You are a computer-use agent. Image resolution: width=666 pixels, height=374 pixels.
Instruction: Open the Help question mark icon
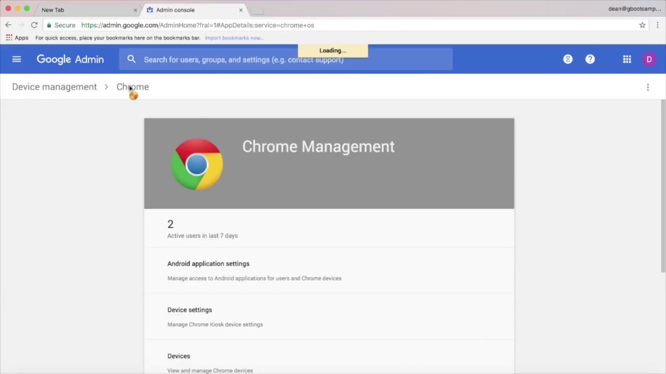[590, 59]
